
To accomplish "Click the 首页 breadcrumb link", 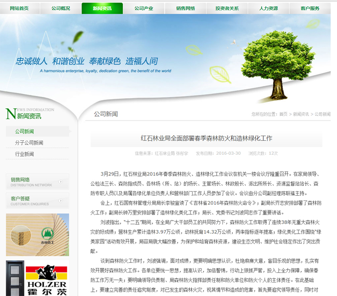I will [x=283, y=114].
